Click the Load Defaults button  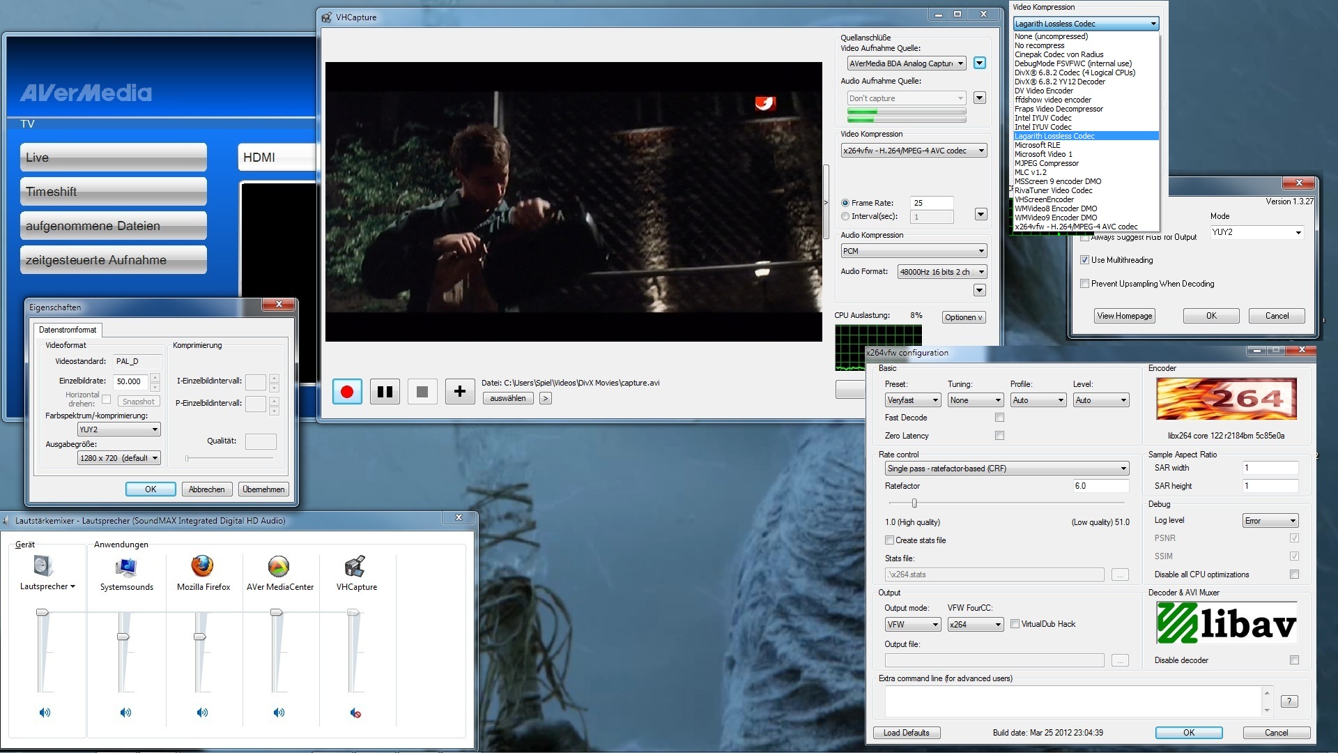906,733
